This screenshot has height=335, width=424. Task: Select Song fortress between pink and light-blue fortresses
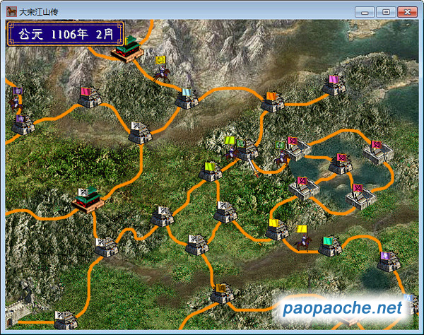pos(140,133)
